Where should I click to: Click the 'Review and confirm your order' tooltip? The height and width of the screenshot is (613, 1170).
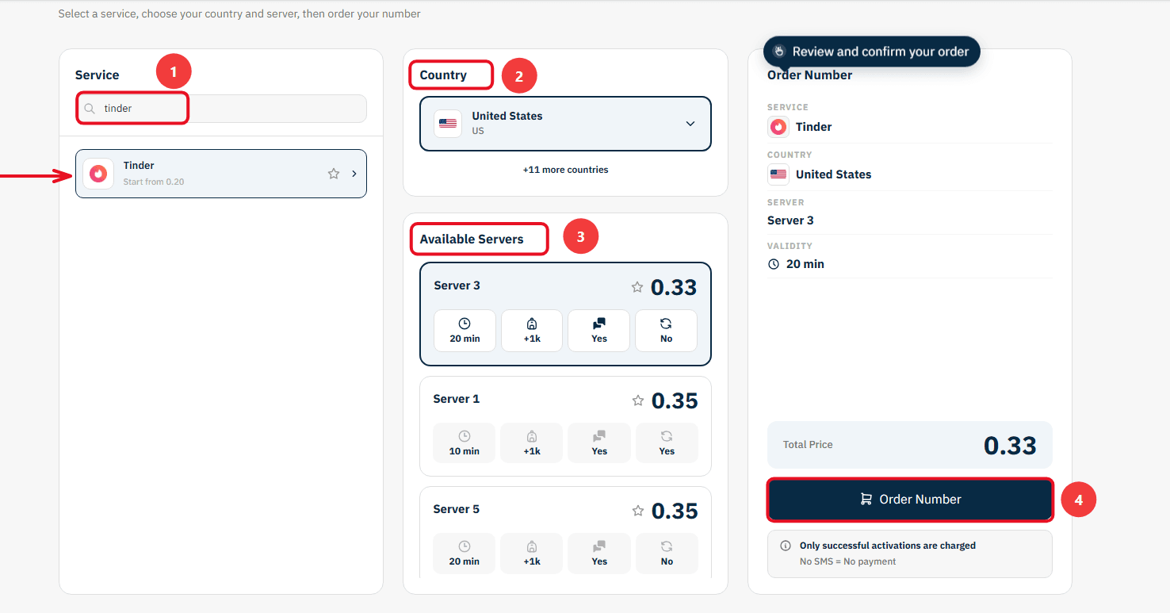[872, 52]
